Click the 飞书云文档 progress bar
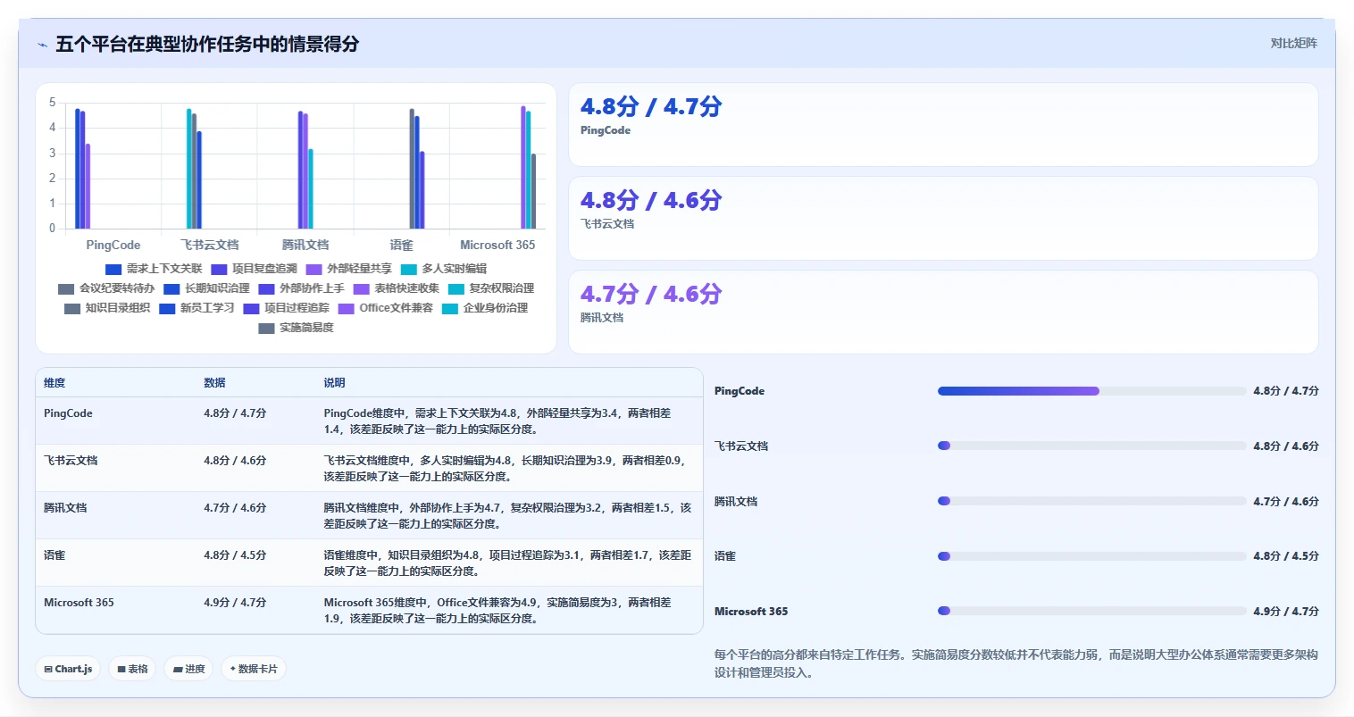 point(1091,446)
